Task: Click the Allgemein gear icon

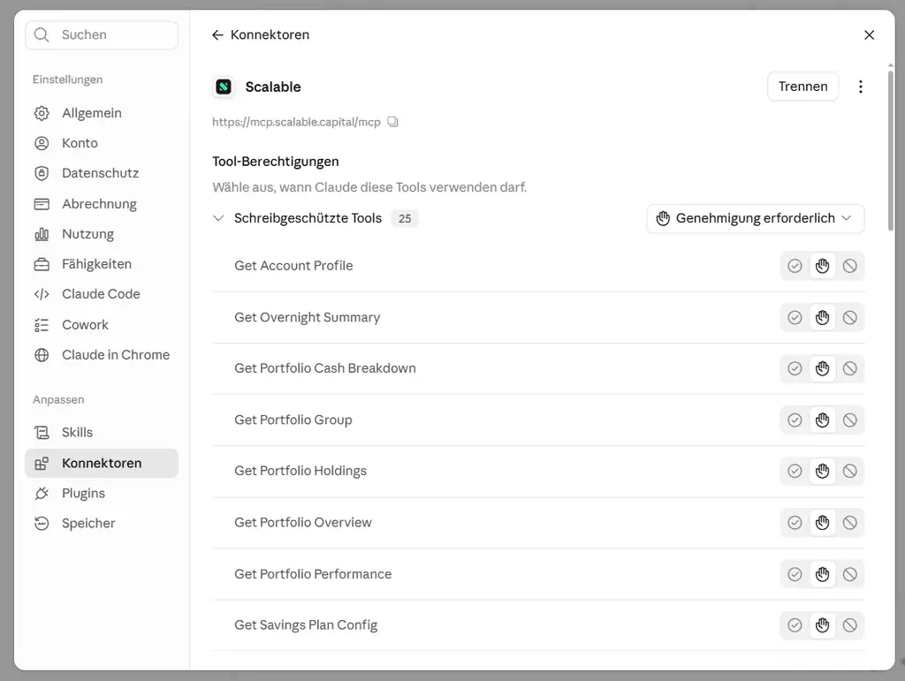Action: pyautogui.click(x=42, y=113)
